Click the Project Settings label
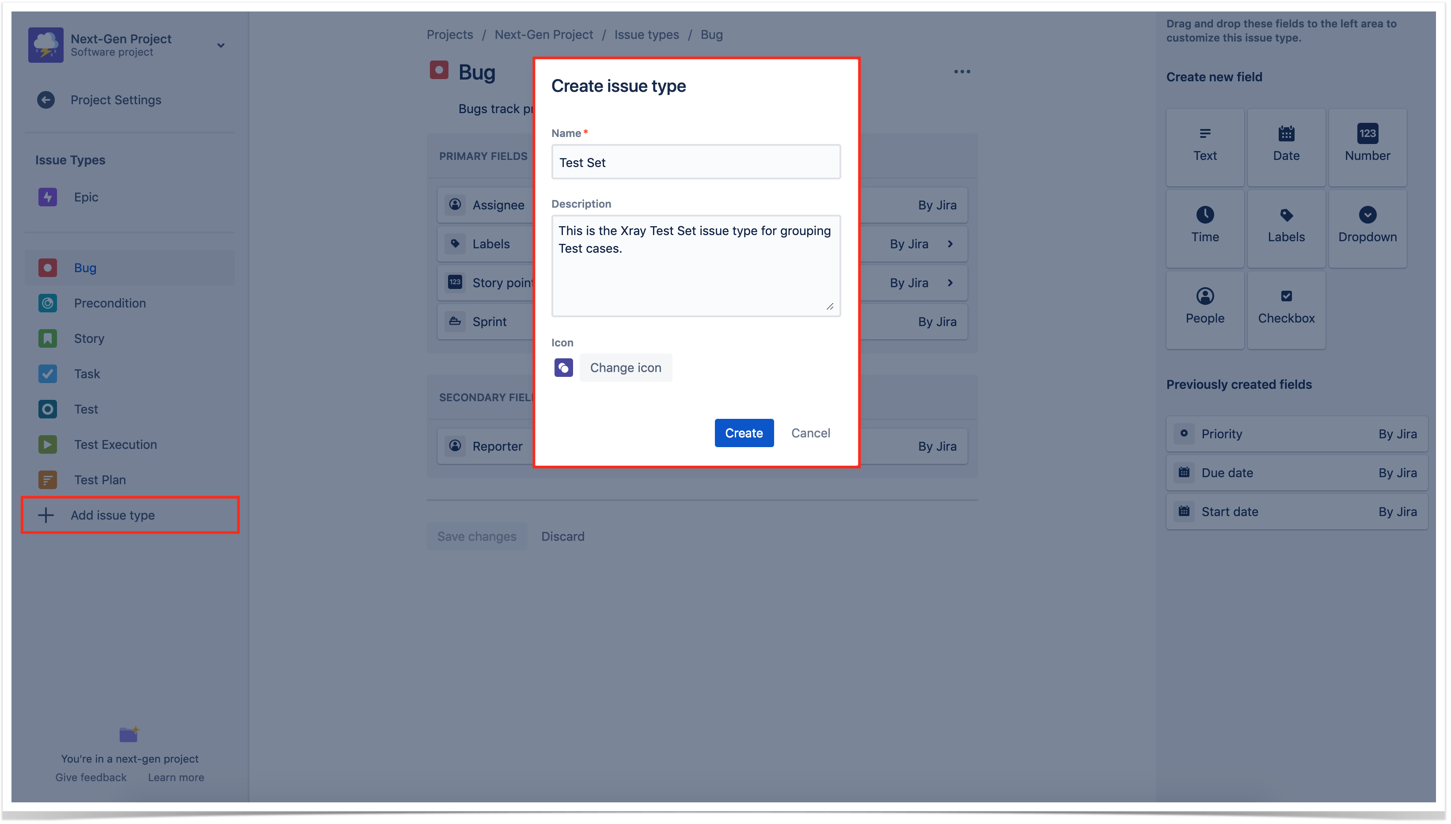1451x824 pixels. (116, 100)
